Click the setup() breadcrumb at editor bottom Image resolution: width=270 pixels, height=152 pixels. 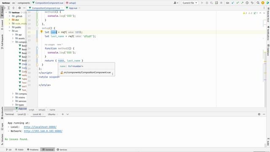coord(42,110)
